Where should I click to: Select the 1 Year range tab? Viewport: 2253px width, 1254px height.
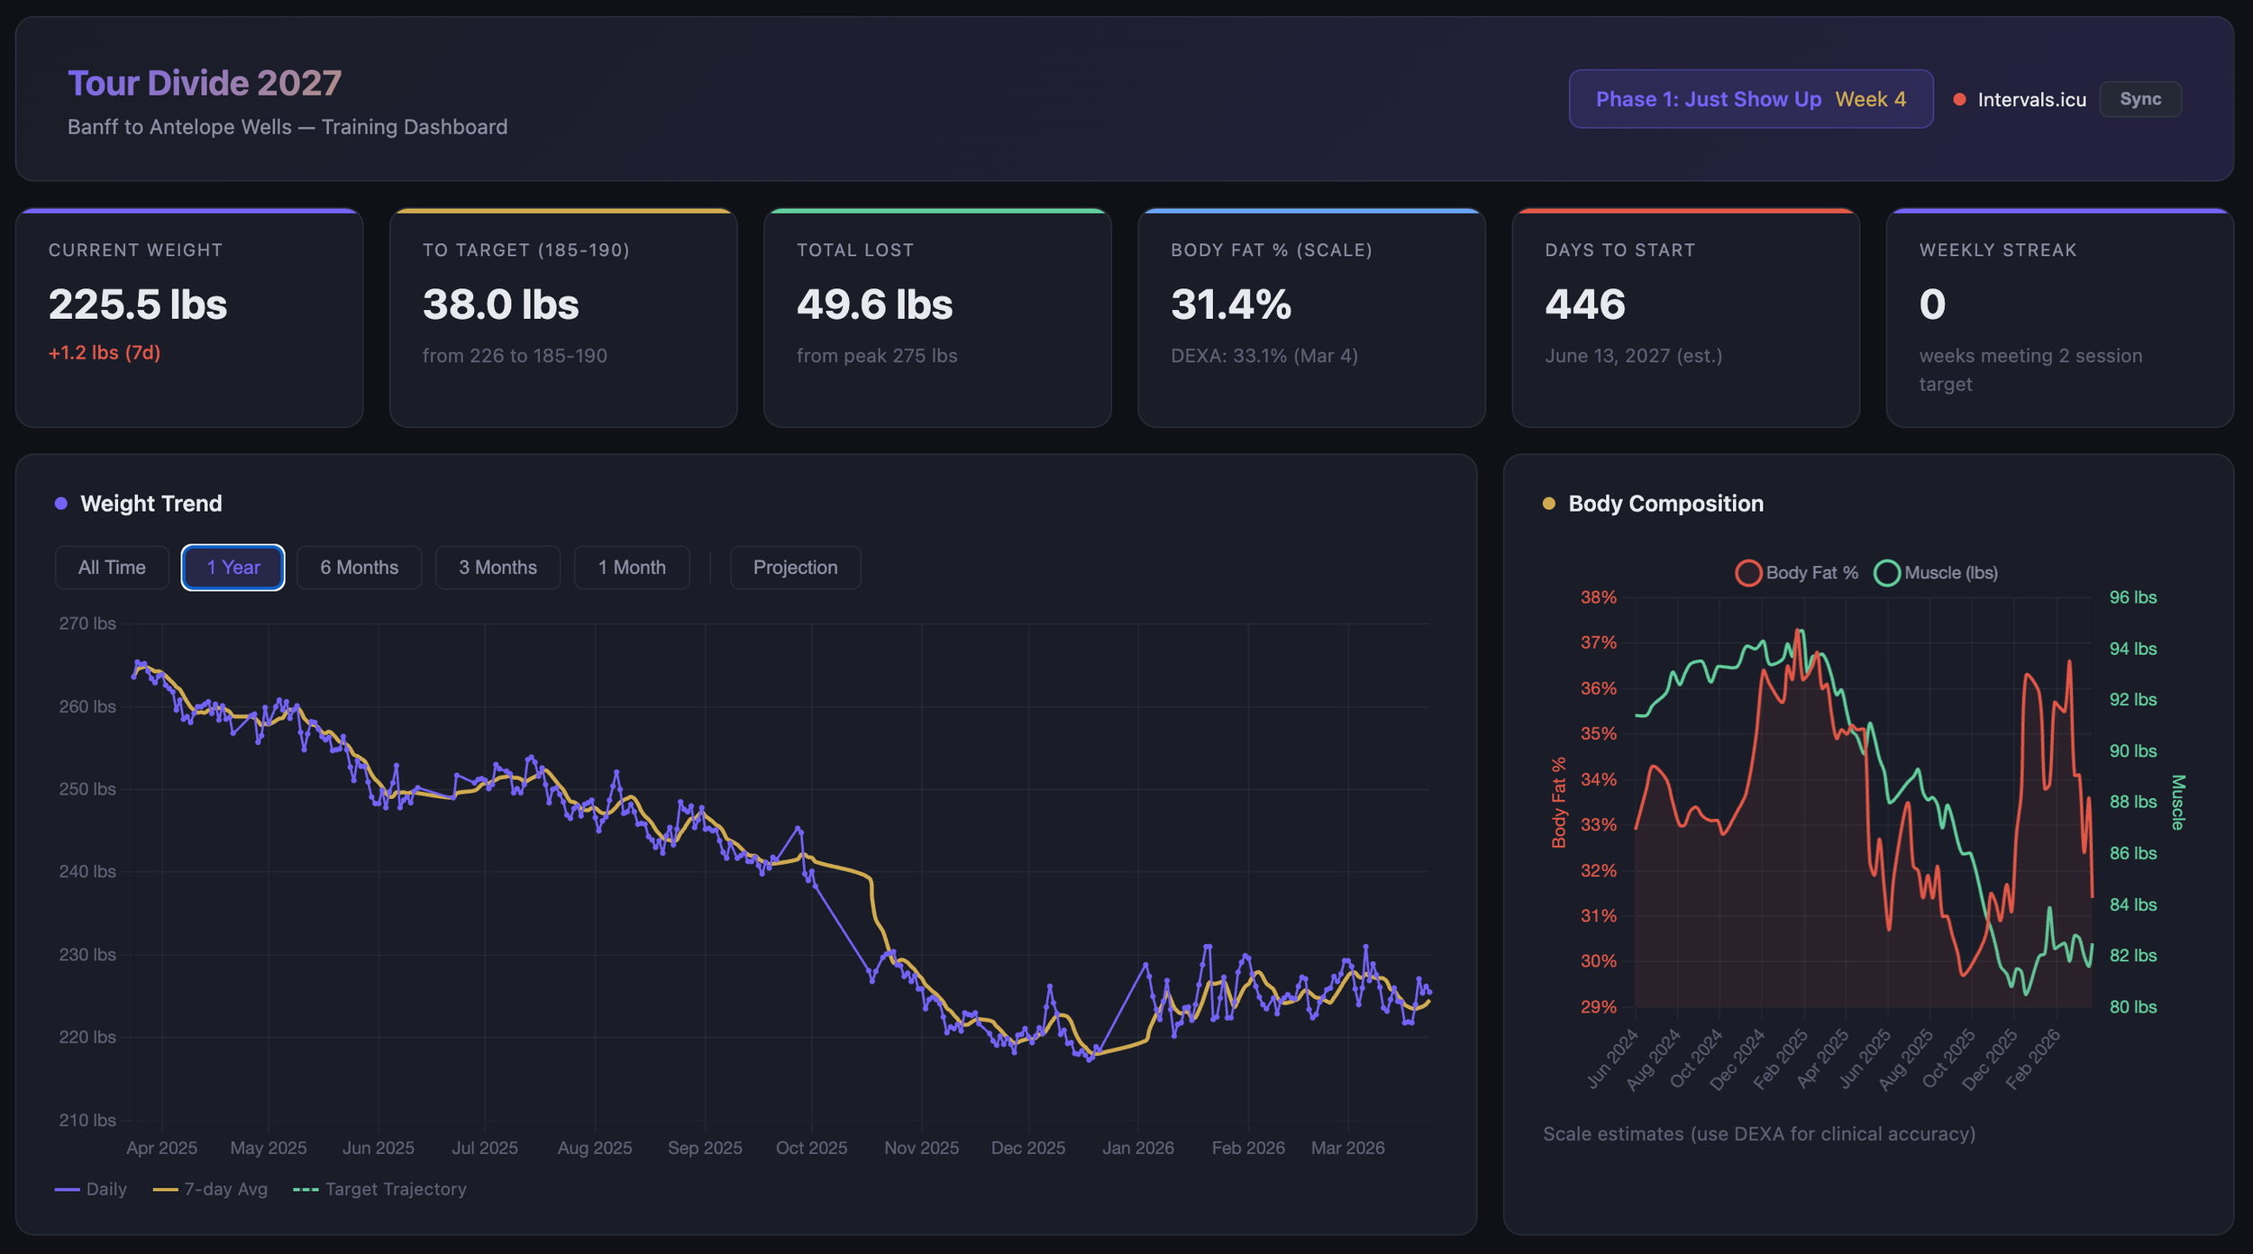(x=233, y=568)
